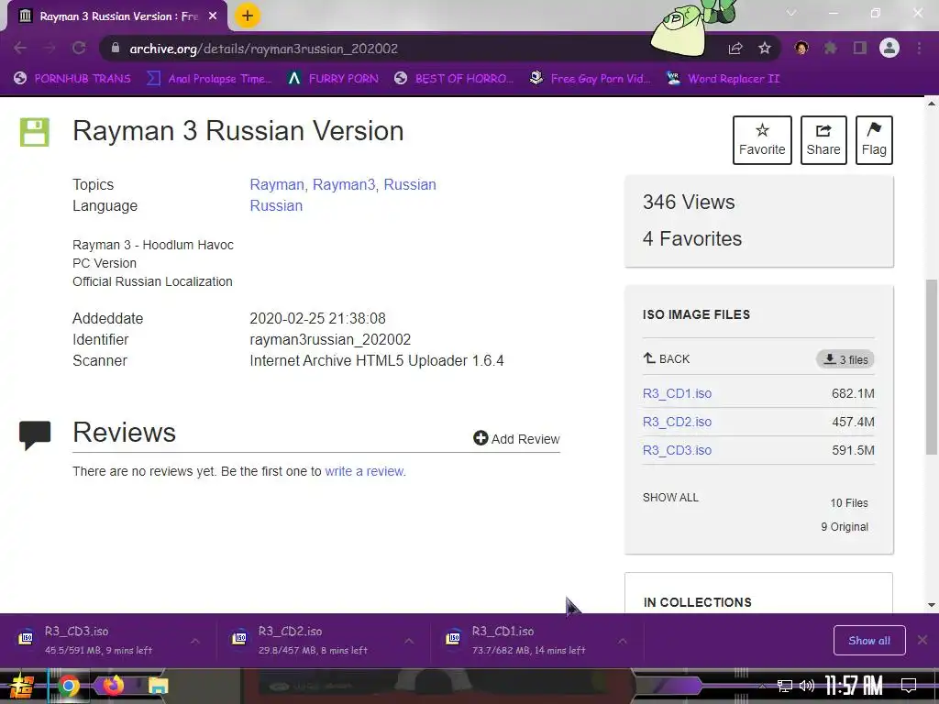The width and height of the screenshot is (939, 704).
Task: Open the Russian topic link
Action: pos(410,184)
